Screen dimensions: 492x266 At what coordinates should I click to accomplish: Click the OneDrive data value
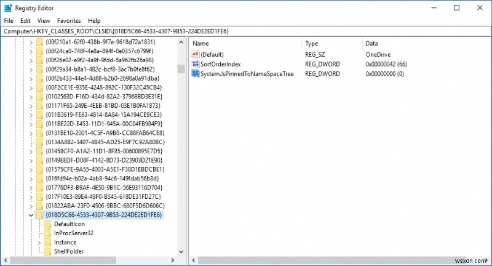378,54
